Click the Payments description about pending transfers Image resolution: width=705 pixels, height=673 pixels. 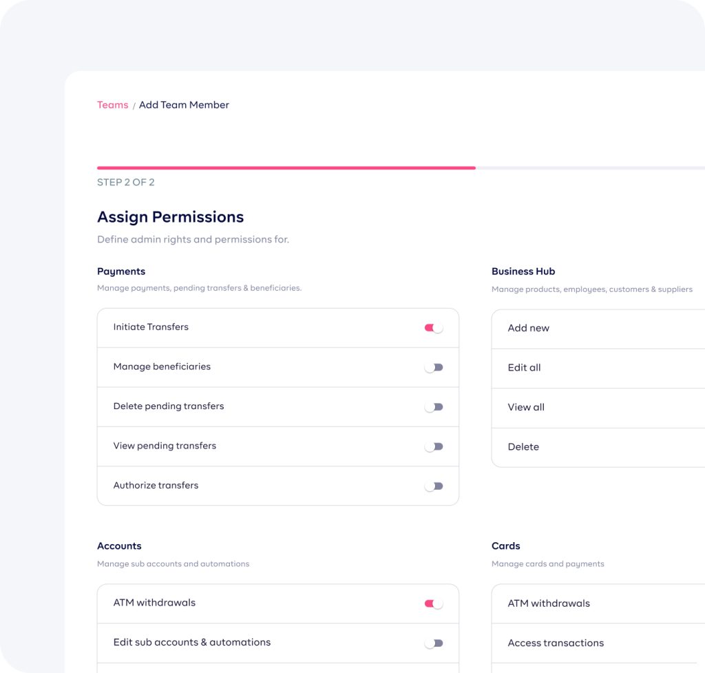[199, 289]
